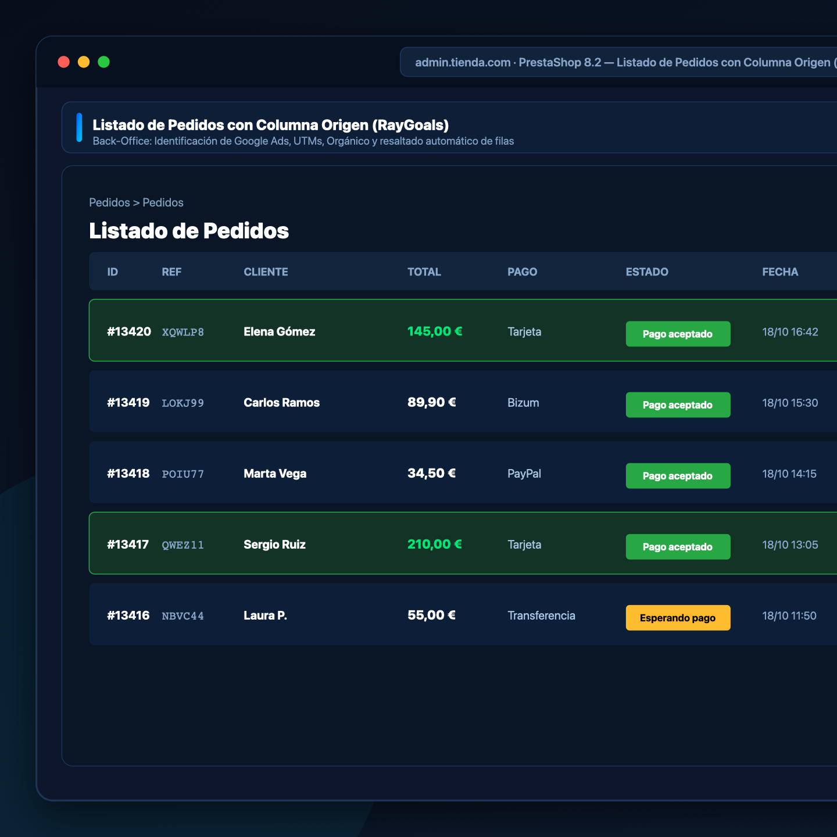Click customer Carlos Ramos
The width and height of the screenshot is (837, 837).
click(x=282, y=403)
